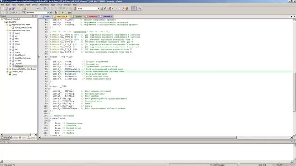This screenshot has height=166, width=296.
Task: Open the Help menu
Action: [x=75, y=5]
